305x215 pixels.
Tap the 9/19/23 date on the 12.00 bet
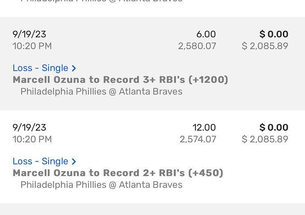tap(29, 128)
